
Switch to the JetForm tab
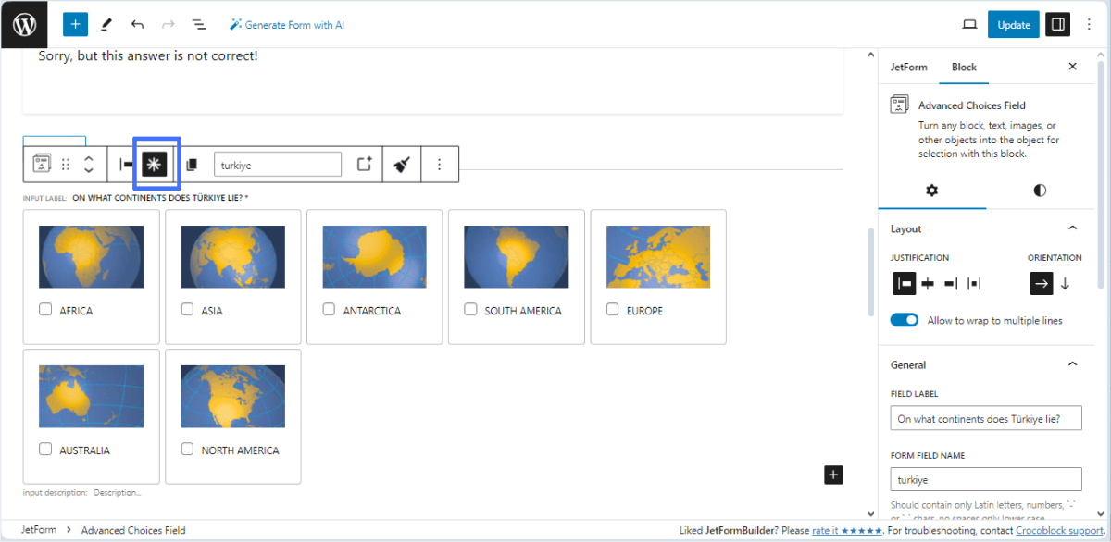pos(908,67)
